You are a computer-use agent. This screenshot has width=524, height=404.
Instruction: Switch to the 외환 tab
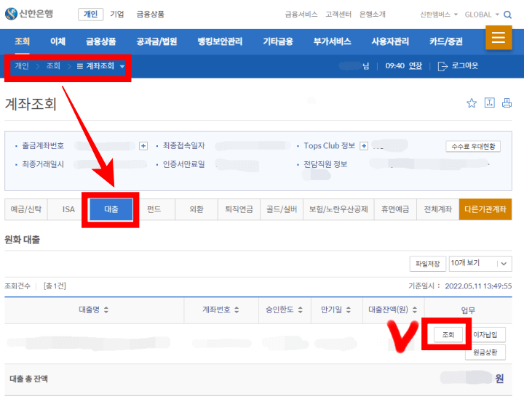pyautogui.click(x=196, y=209)
